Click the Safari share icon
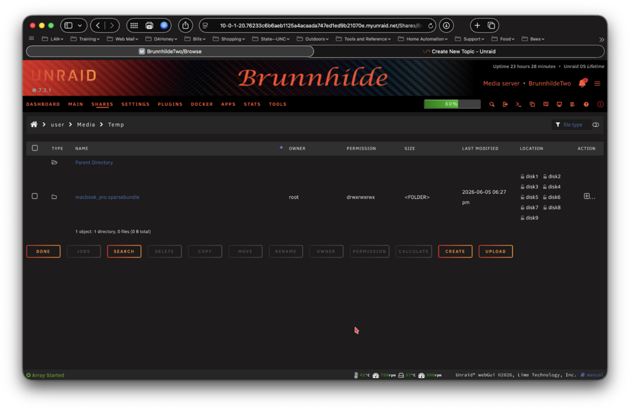This screenshot has width=630, height=410. 185,25
